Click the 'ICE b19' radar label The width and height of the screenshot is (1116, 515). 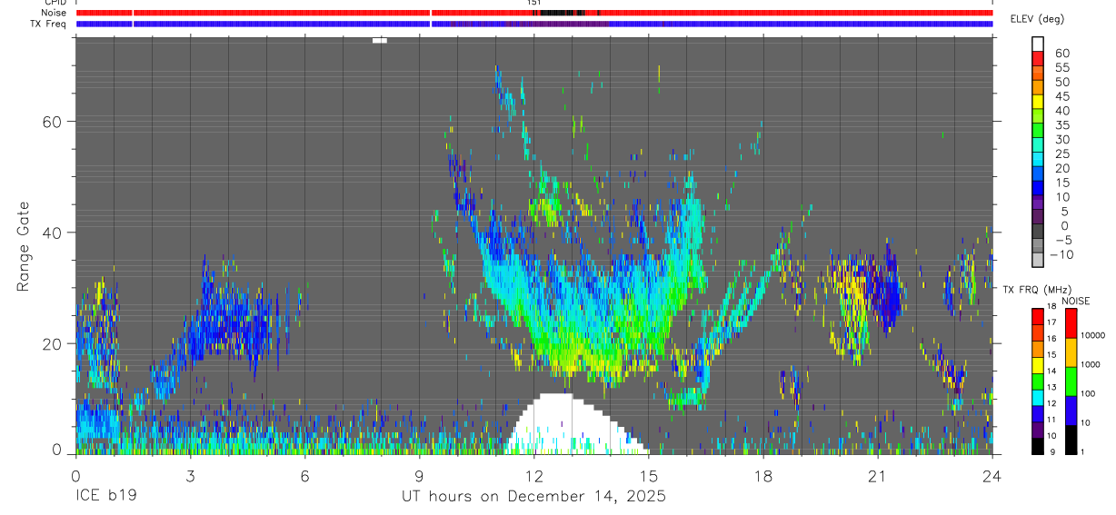tap(105, 496)
